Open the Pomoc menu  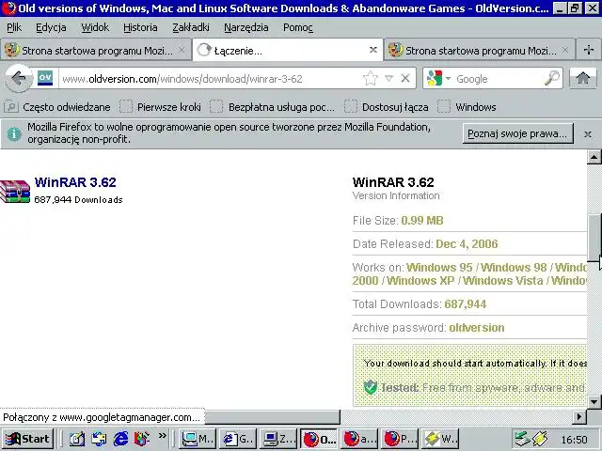click(x=298, y=27)
